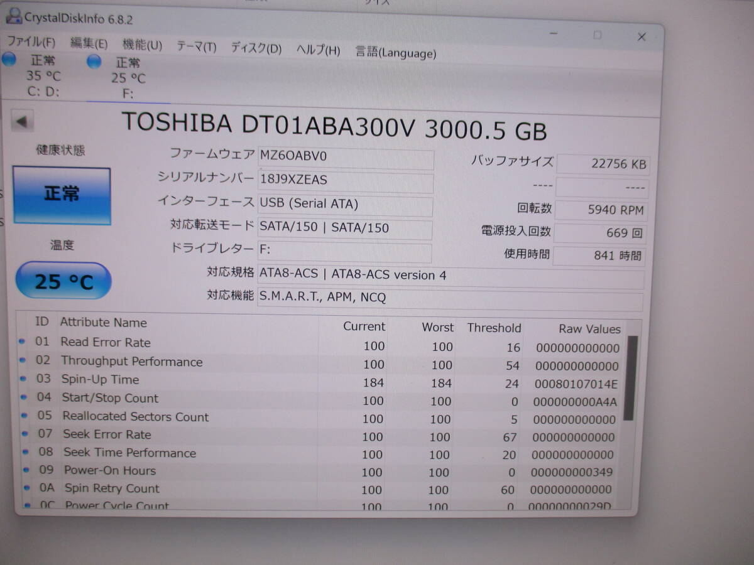Screen dimensions: 754x565
Task: Click the buffer size value 22756 KB
Action: 603,164
